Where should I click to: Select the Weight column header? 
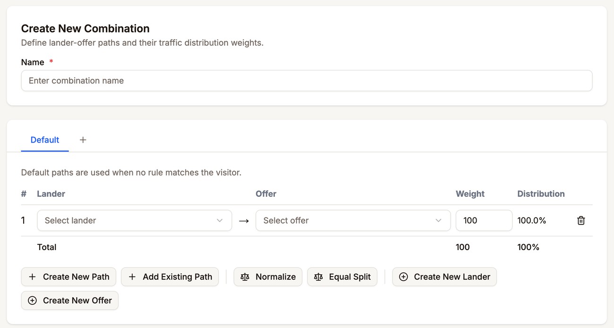click(x=470, y=194)
